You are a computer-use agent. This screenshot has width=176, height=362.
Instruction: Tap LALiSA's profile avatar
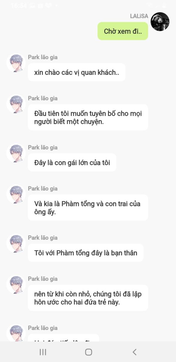[x=160, y=22]
